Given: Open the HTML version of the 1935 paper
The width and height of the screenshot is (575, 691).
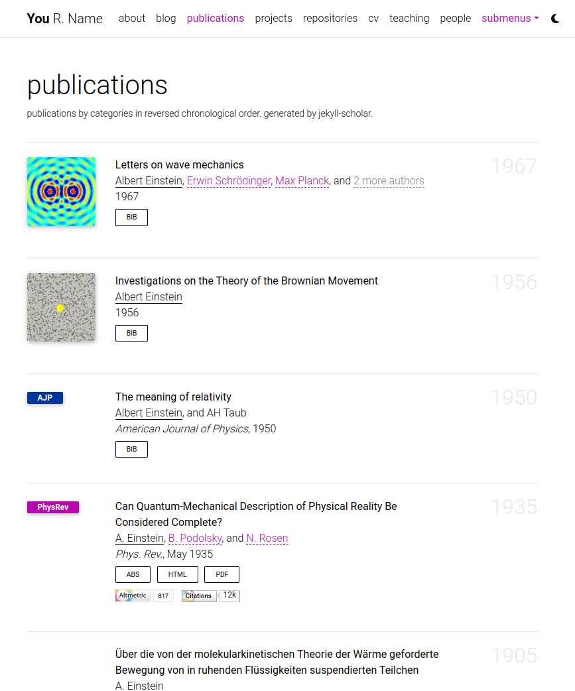Looking at the screenshot, I should 177,574.
